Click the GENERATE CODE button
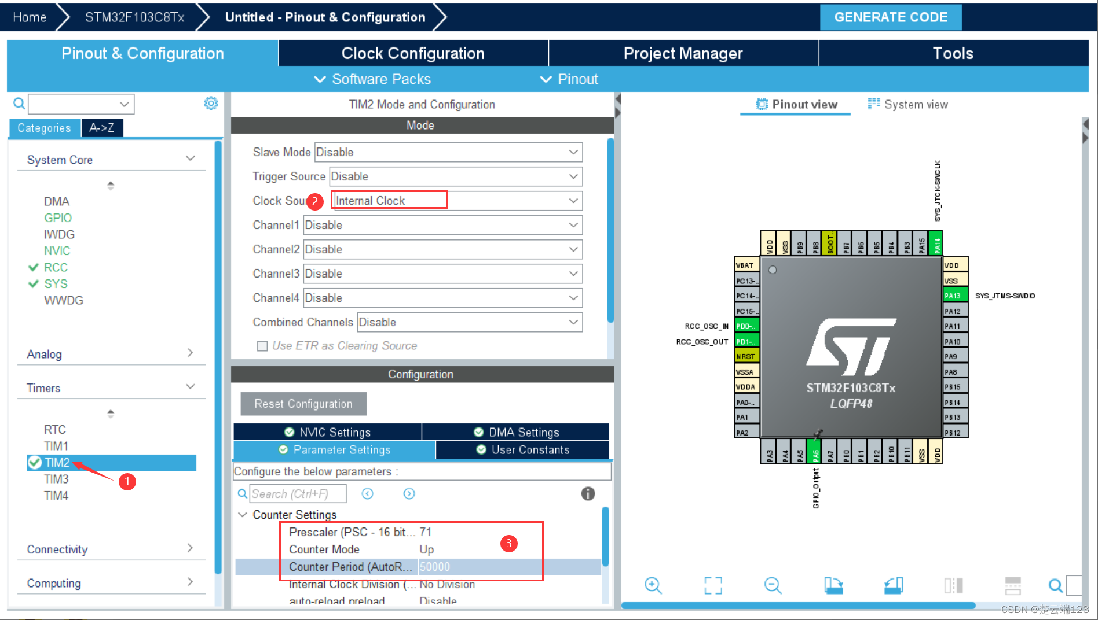This screenshot has height=620, width=1098. [x=891, y=17]
